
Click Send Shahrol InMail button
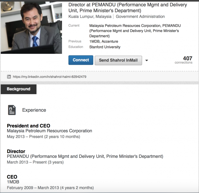point(118,60)
